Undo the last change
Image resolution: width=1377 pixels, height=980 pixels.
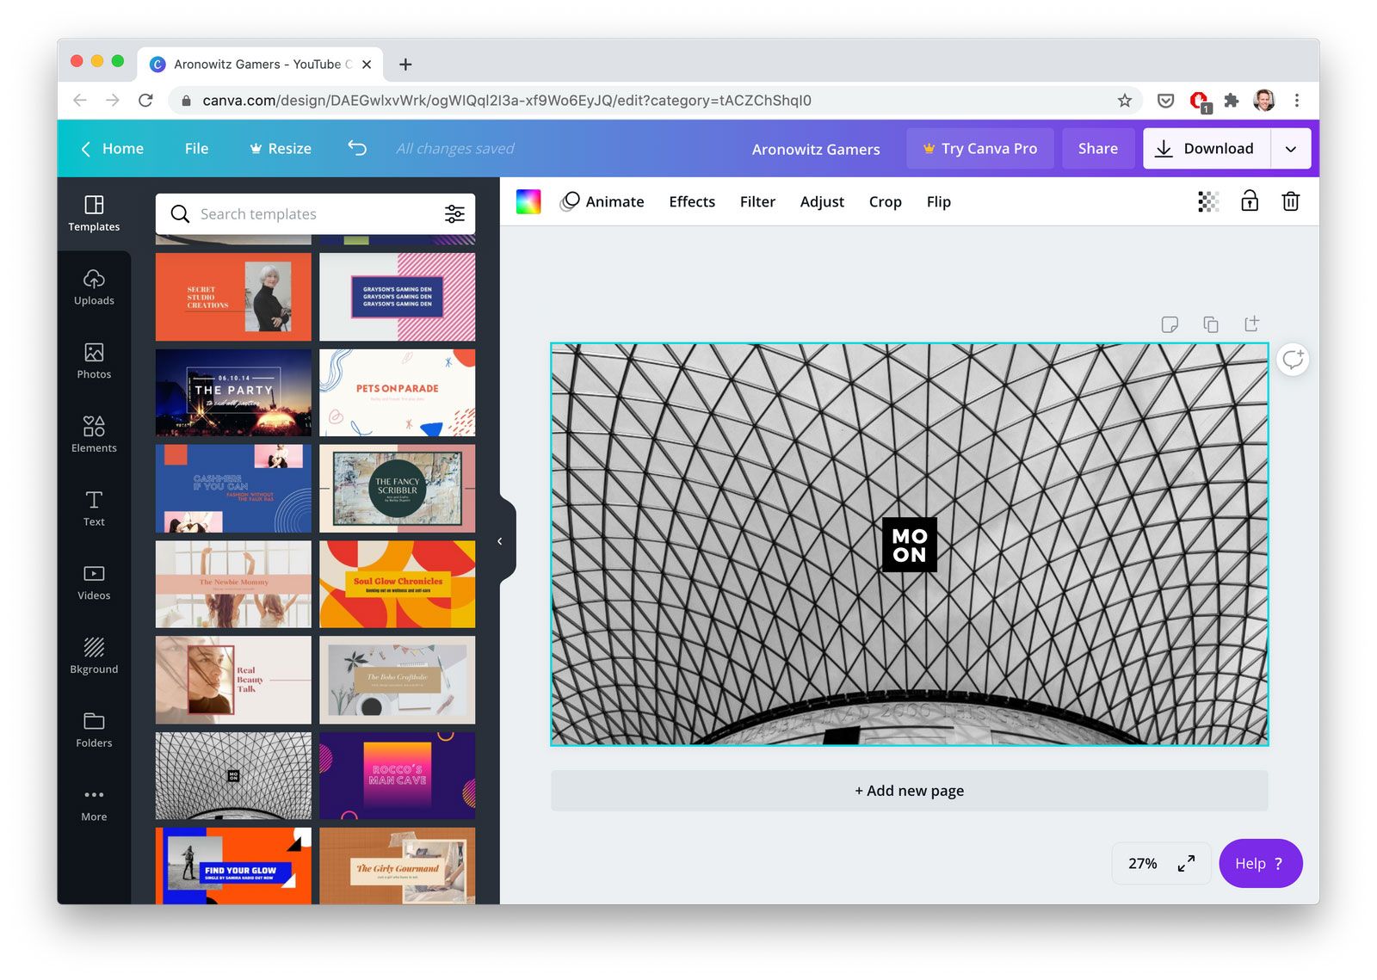pyautogui.click(x=357, y=148)
